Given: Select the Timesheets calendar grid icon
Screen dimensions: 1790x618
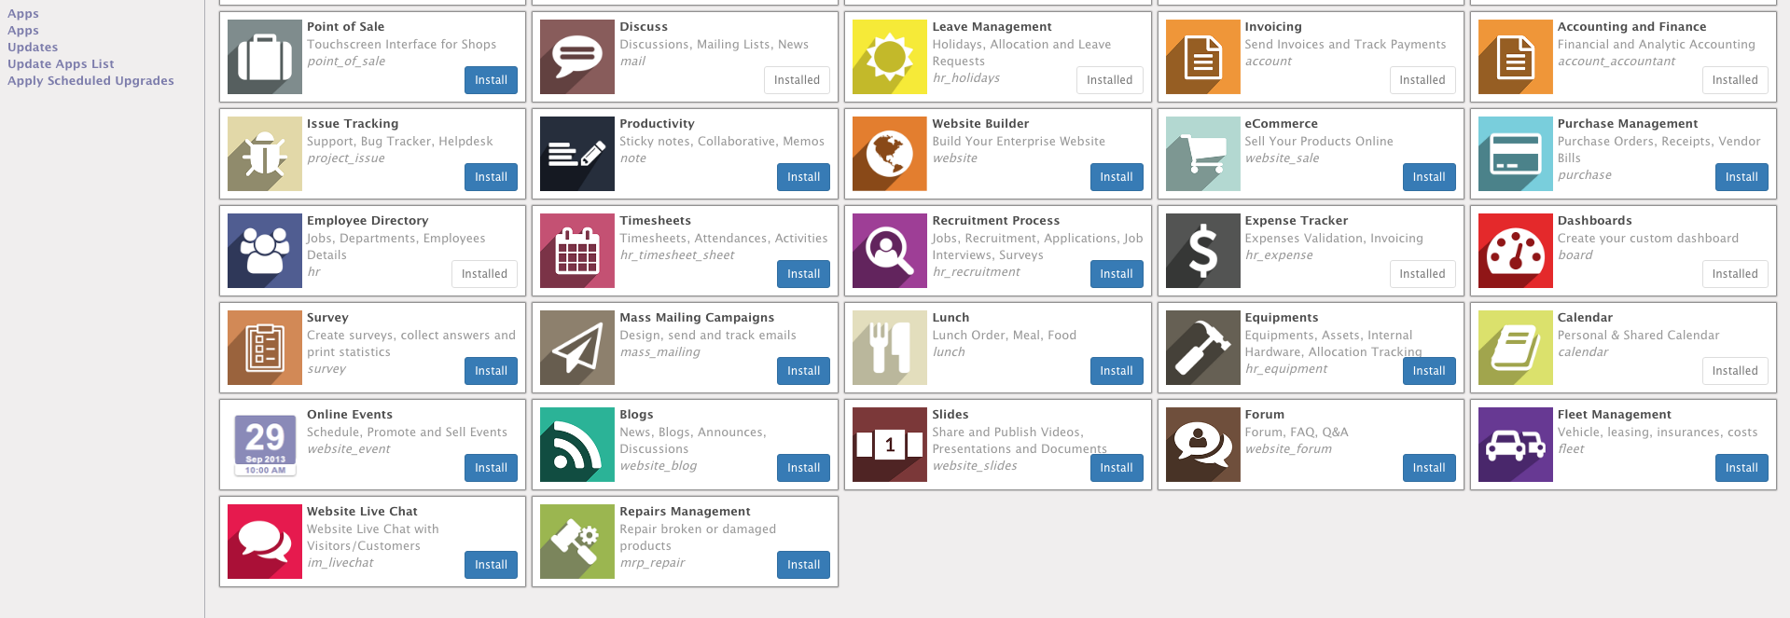Looking at the screenshot, I should pyautogui.click(x=577, y=251).
